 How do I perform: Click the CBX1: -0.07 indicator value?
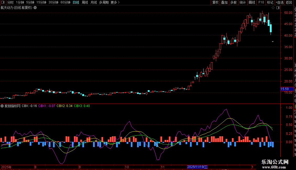(x=47, y=106)
